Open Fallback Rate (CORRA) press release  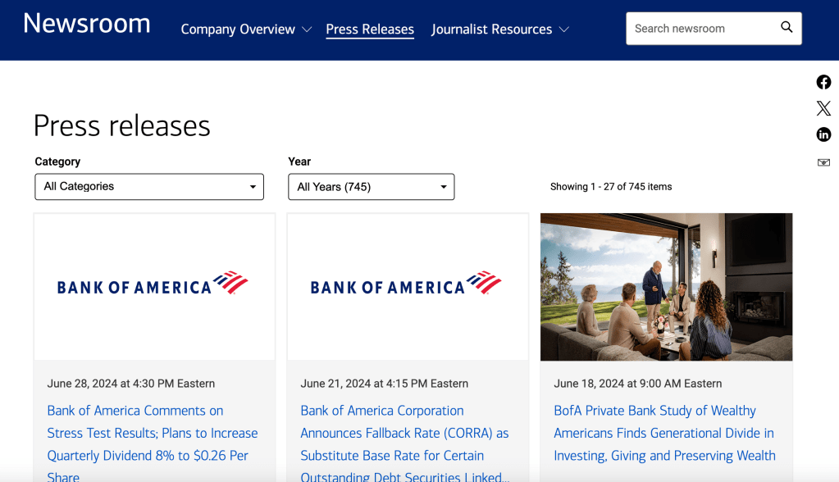coord(404,433)
